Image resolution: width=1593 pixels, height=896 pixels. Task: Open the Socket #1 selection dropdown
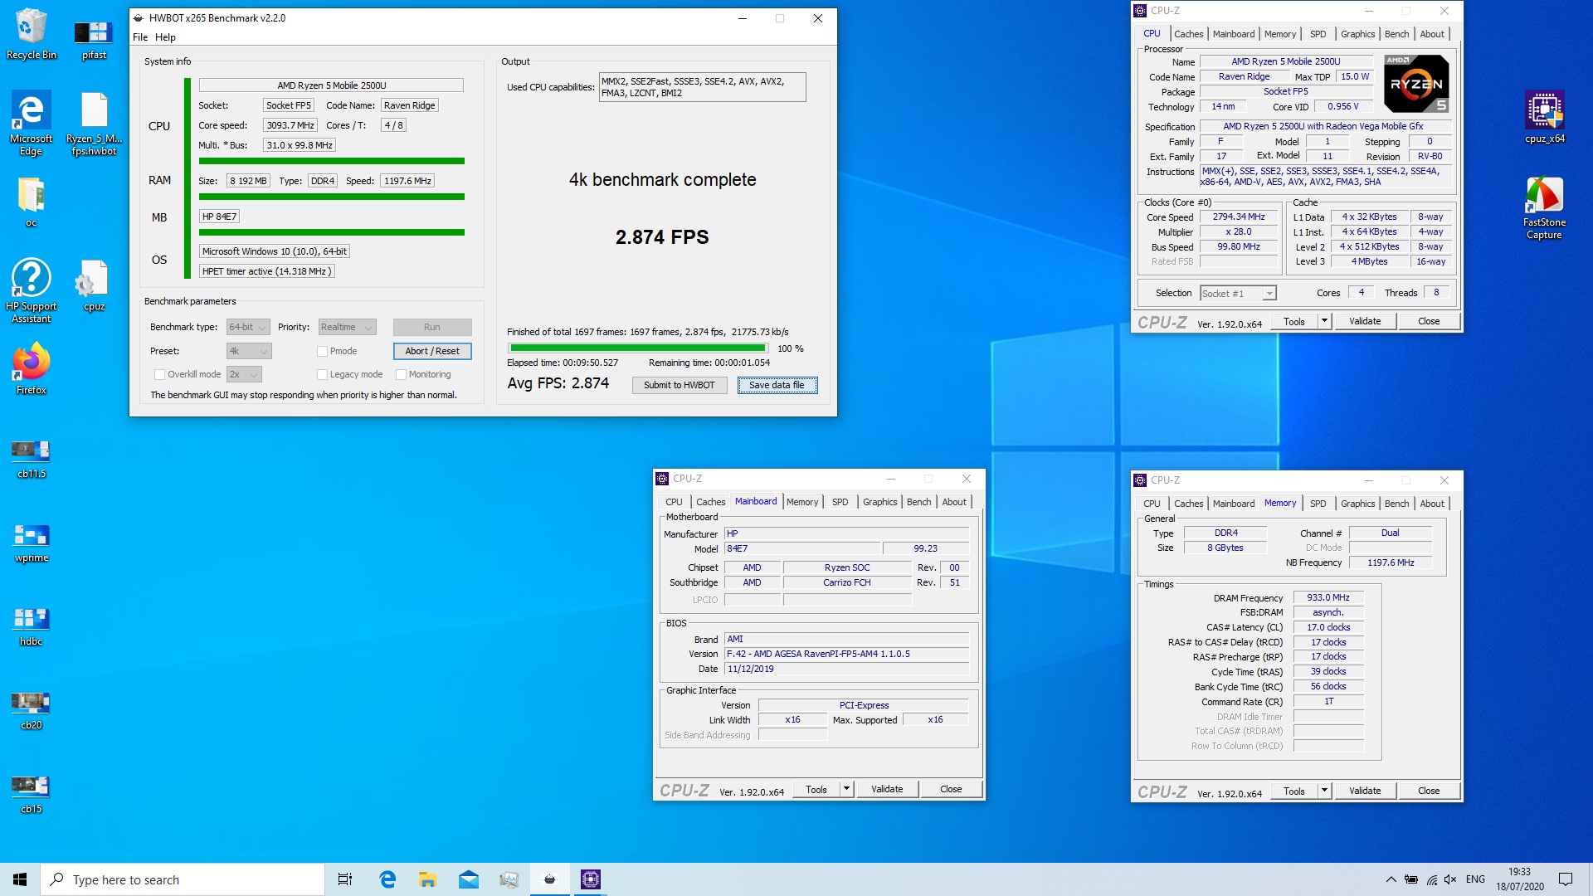[x=1238, y=293]
